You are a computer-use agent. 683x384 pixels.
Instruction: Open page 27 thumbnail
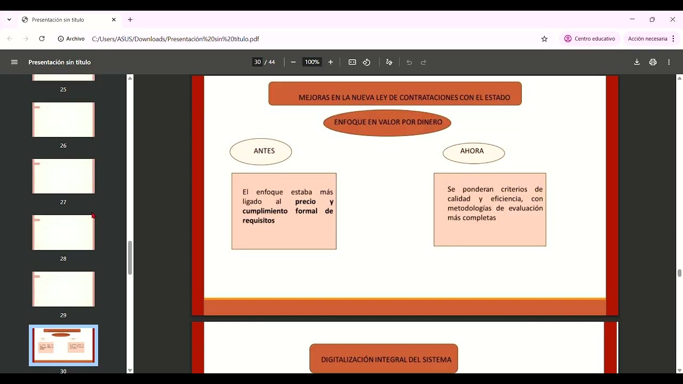click(63, 177)
